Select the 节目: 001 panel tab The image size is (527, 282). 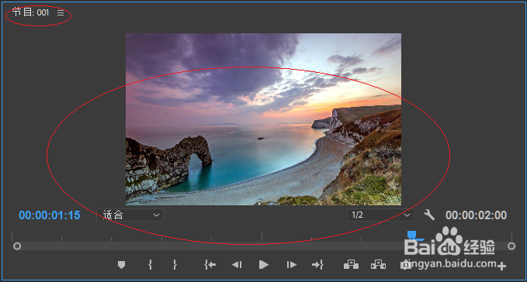coord(30,12)
